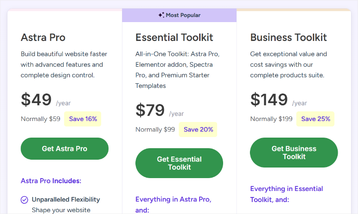358x214 pixels.
Task: Click Everything in Astra Pro, and heading
Action: pyautogui.click(x=174, y=205)
